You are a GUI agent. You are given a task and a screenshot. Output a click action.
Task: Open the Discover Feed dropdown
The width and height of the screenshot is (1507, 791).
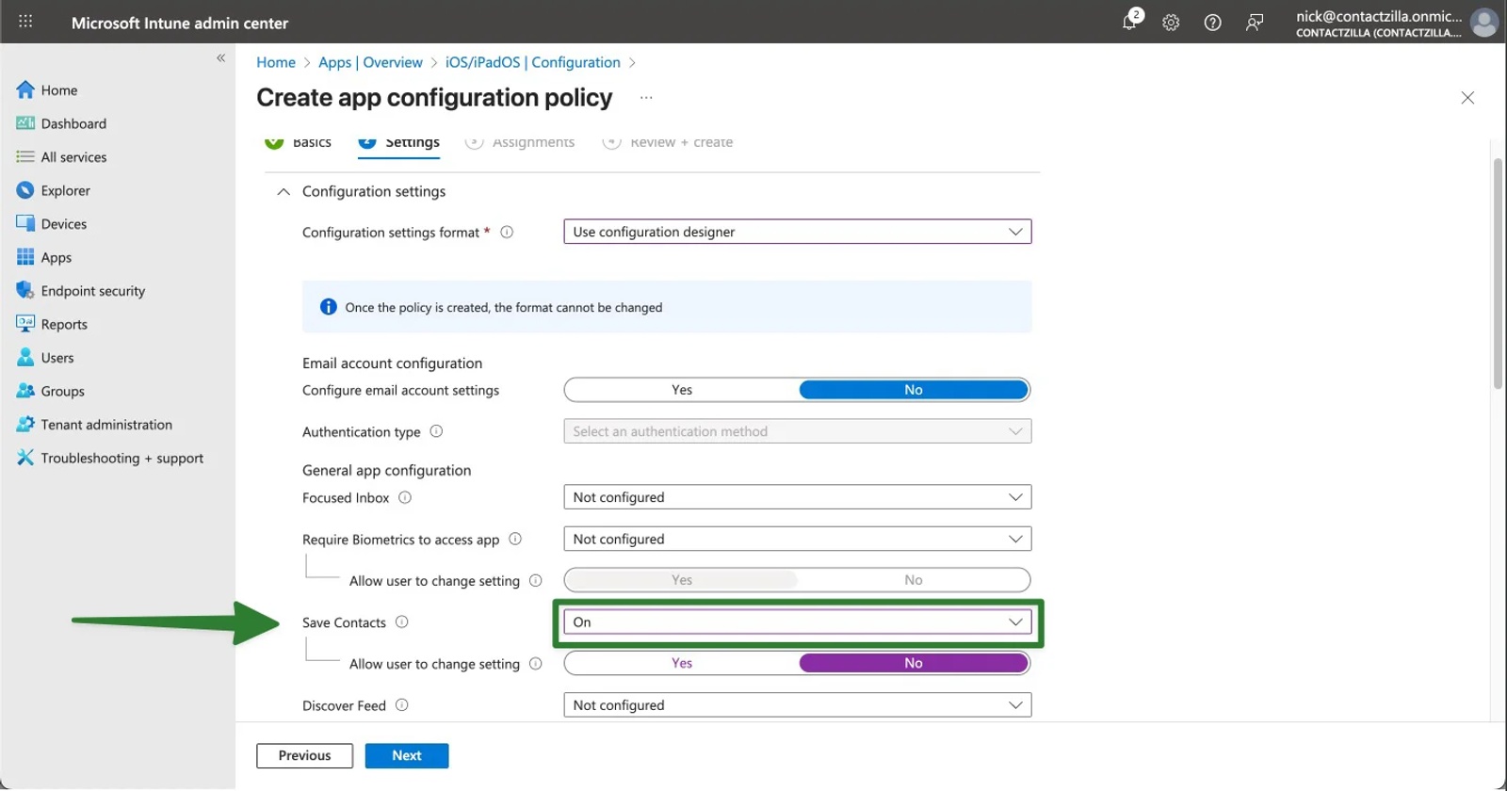pos(798,704)
